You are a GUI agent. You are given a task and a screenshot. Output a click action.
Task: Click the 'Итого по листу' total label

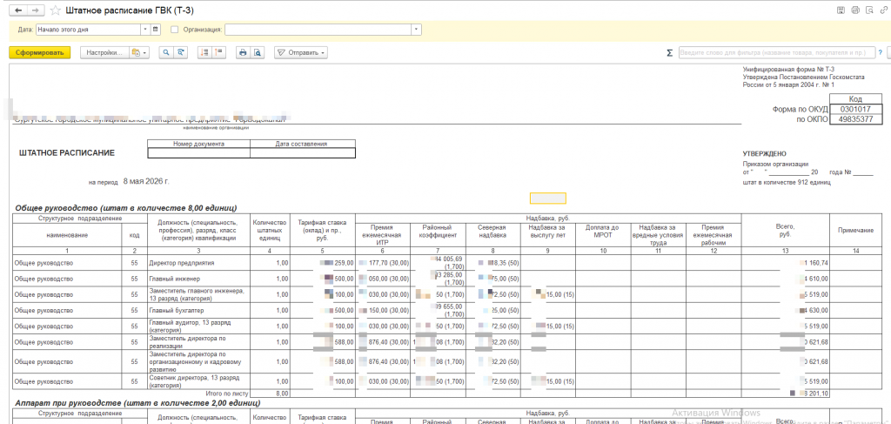(x=227, y=393)
